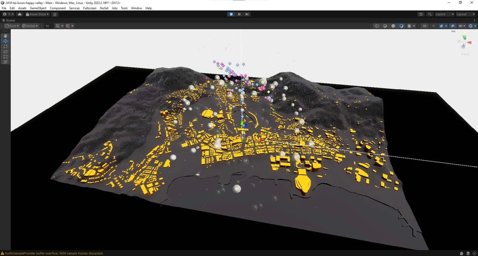Open the scene camera settings dropdown

(x=462, y=26)
